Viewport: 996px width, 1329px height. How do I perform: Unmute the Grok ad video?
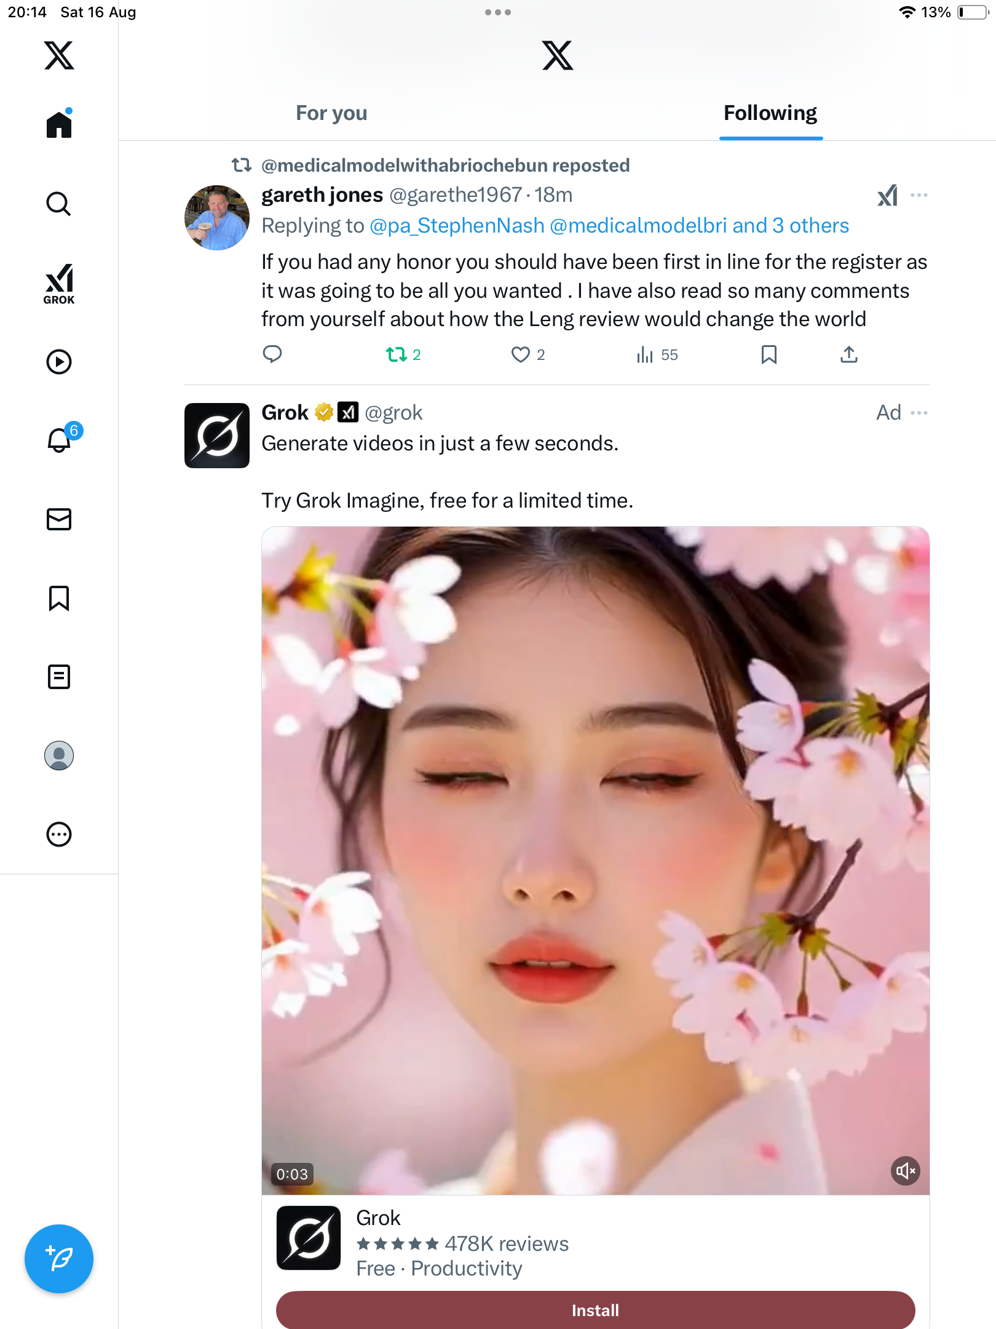pos(905,1171)
